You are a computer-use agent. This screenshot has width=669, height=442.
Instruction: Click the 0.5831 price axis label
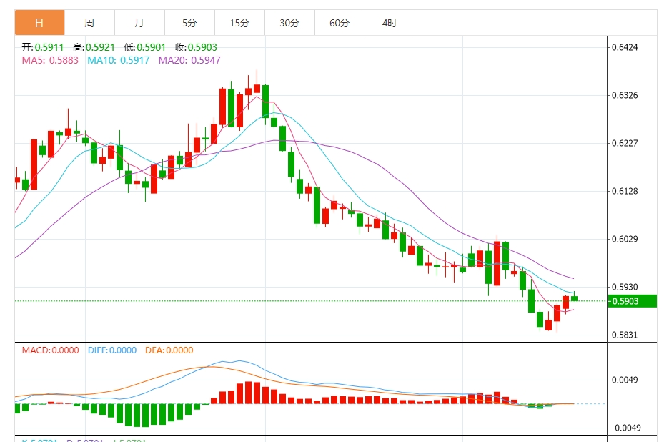[625, 335]
